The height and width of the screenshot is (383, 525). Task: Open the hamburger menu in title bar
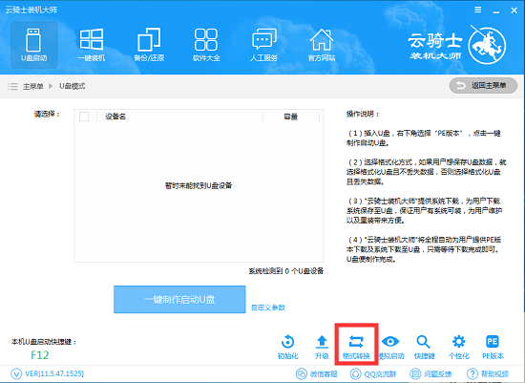478,11
